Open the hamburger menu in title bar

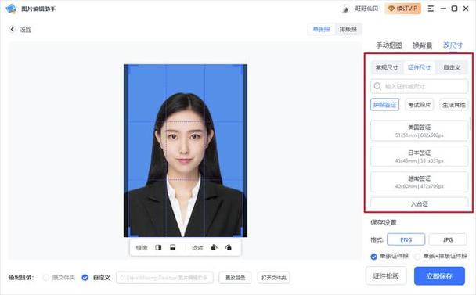[431, 9]
